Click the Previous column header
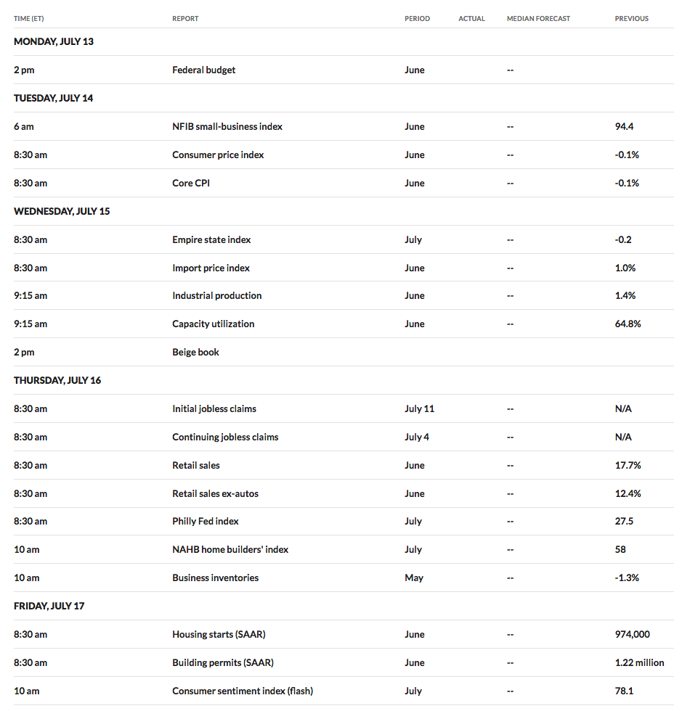The height and width of the screenshot is (711, 674). click(632, 19)
